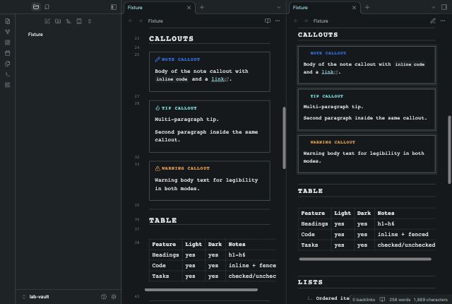This screenshot has height=304, width=452.
Task: Click Headings cell in left table
Action: click(x=165, y=255)
